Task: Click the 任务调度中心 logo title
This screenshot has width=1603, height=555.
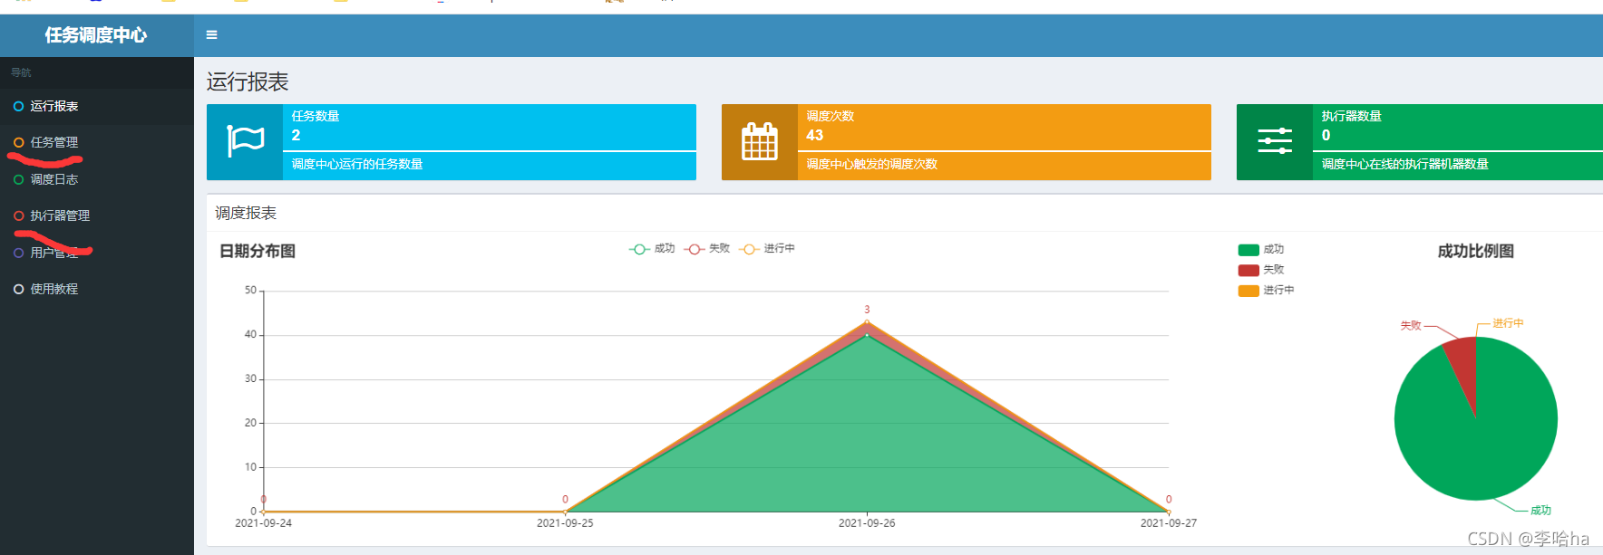Action: [96, 35]
